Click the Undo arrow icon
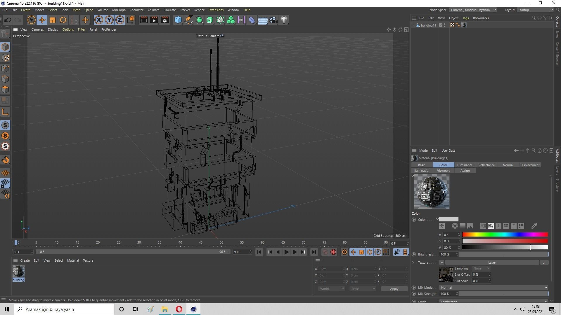The image size is (561, 315). (8, 20)
